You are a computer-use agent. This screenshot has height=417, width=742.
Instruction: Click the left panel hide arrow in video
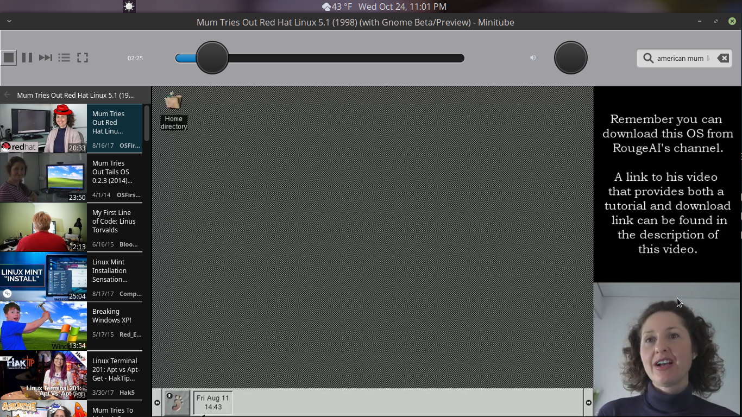point(157,402)
